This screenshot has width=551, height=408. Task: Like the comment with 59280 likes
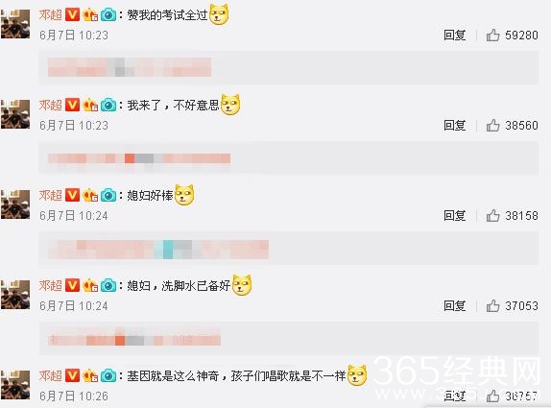coord(492,36)
